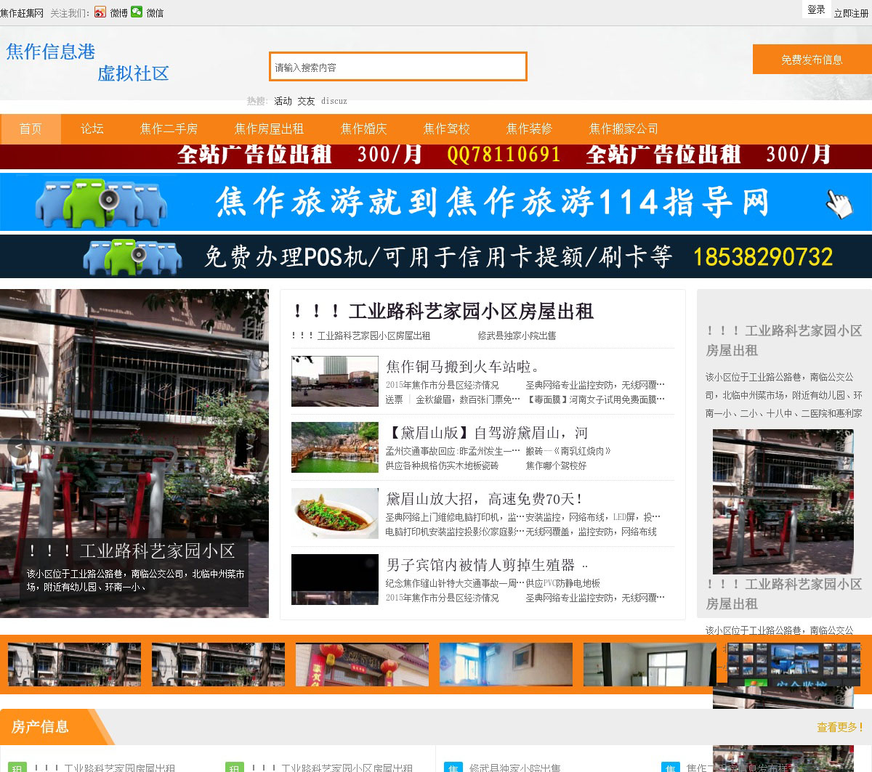
Task: Open article 男子宾馆内被情人剪掉生殖器
Action: tap(487, 565)
